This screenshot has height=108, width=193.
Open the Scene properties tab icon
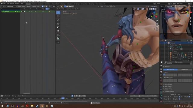pos(161,78)
